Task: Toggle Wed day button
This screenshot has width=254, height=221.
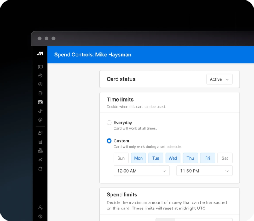Action: [173, 158]
